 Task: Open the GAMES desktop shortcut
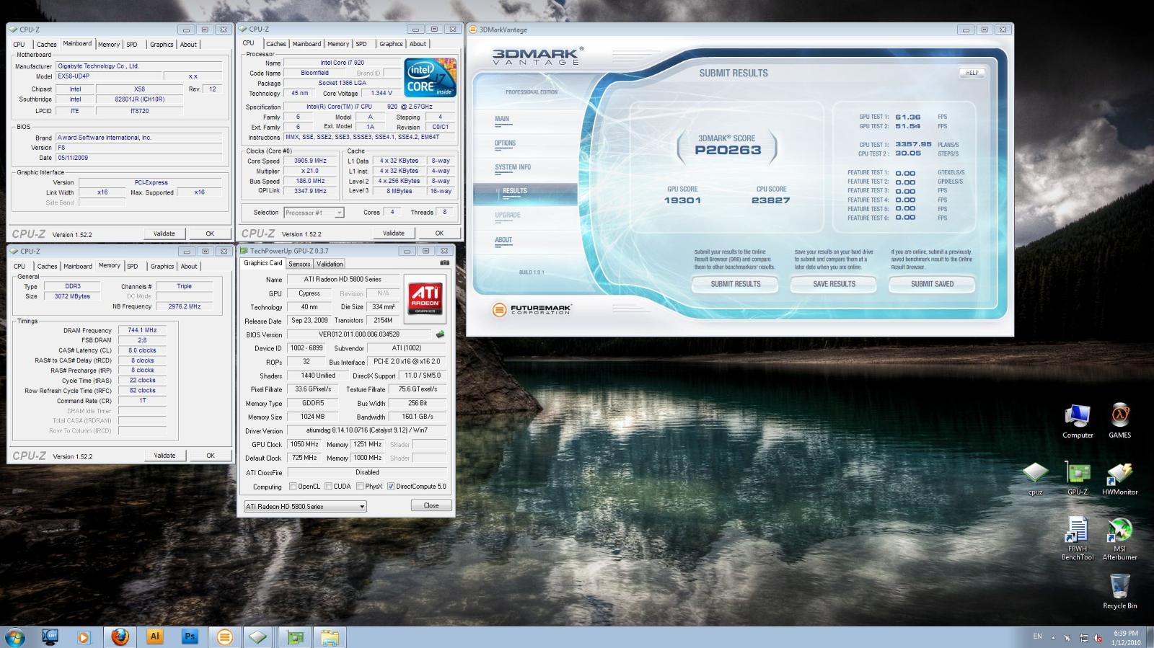pos(1119,421)
